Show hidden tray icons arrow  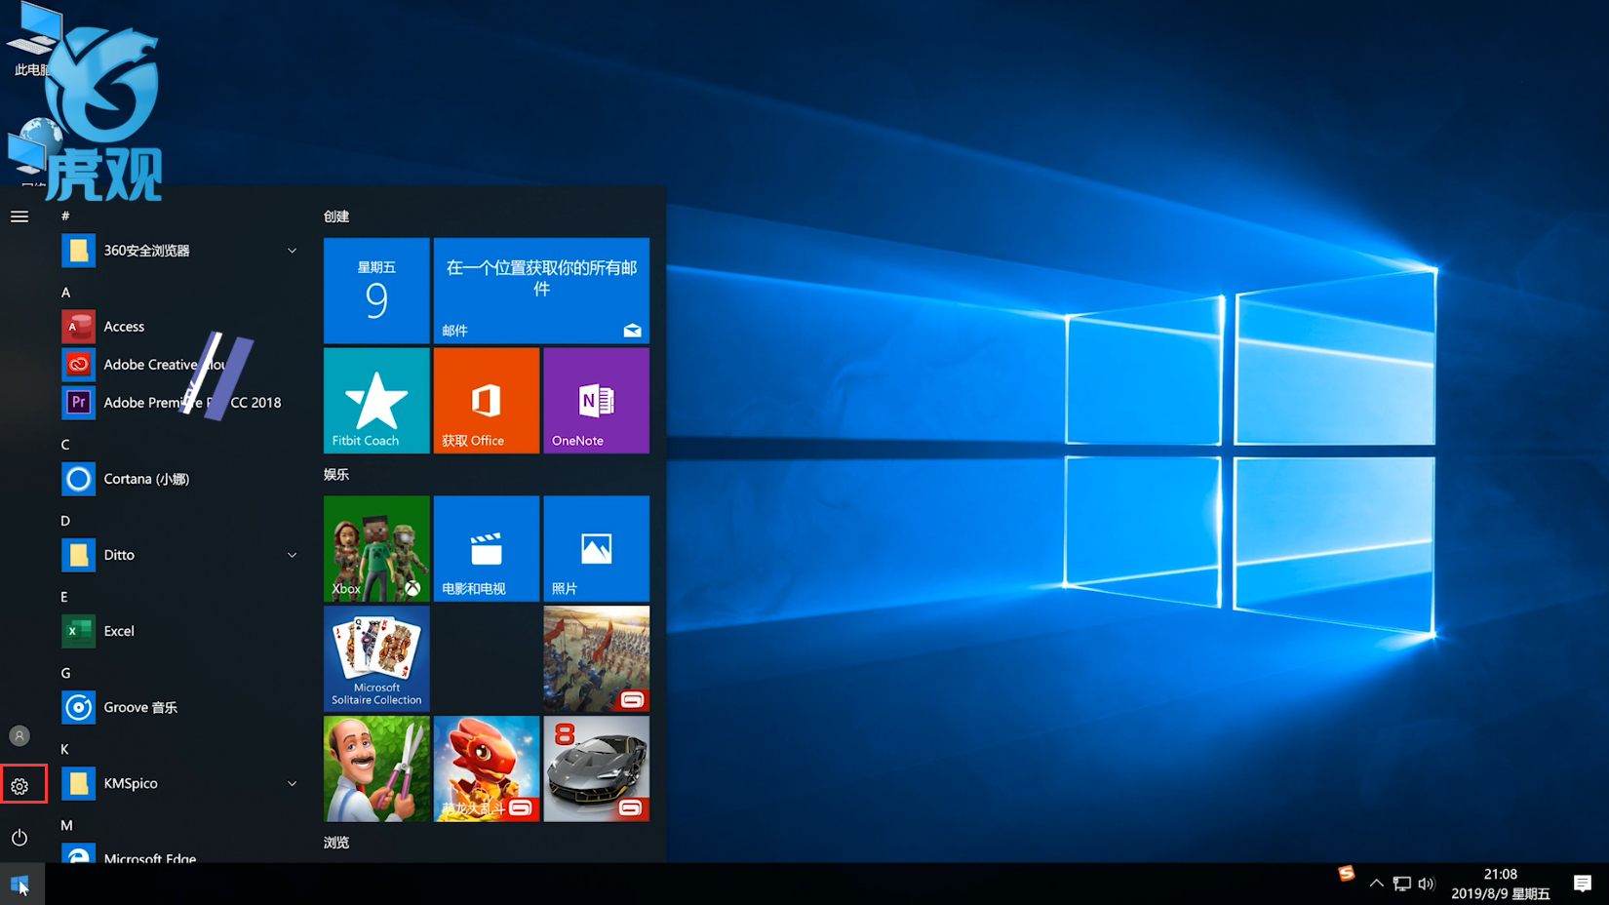(1376, 884)
